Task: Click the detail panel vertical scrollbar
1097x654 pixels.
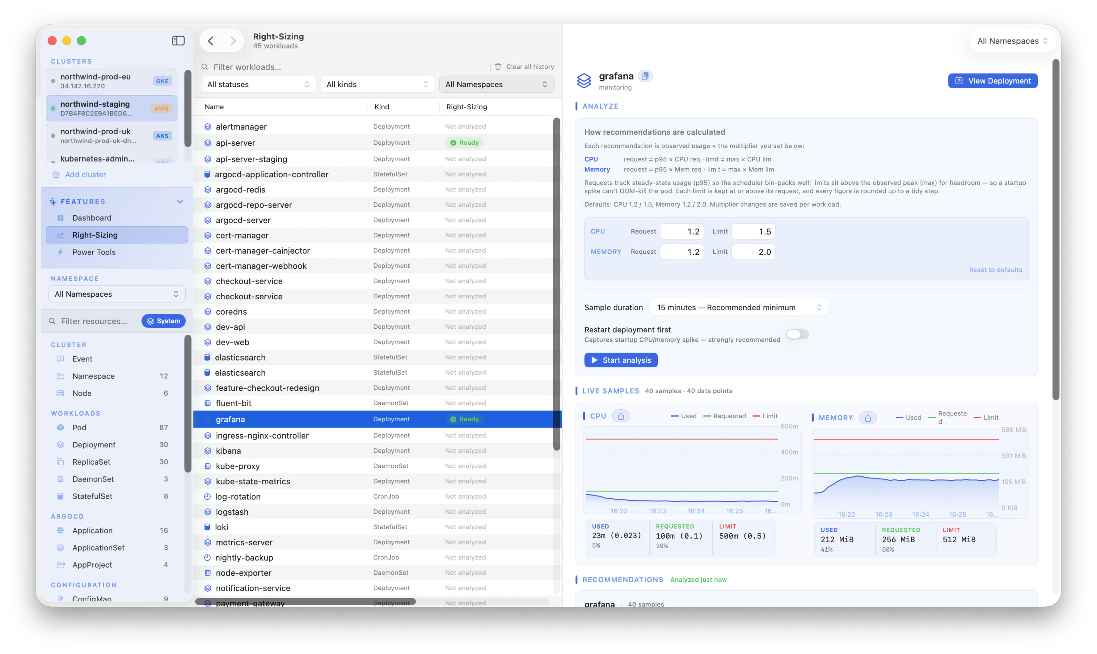Action: point(1055,230)
